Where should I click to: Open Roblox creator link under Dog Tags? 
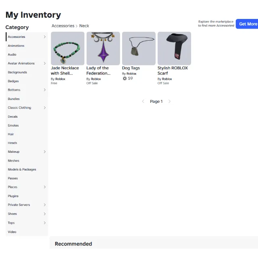click(x=131, y=73)
